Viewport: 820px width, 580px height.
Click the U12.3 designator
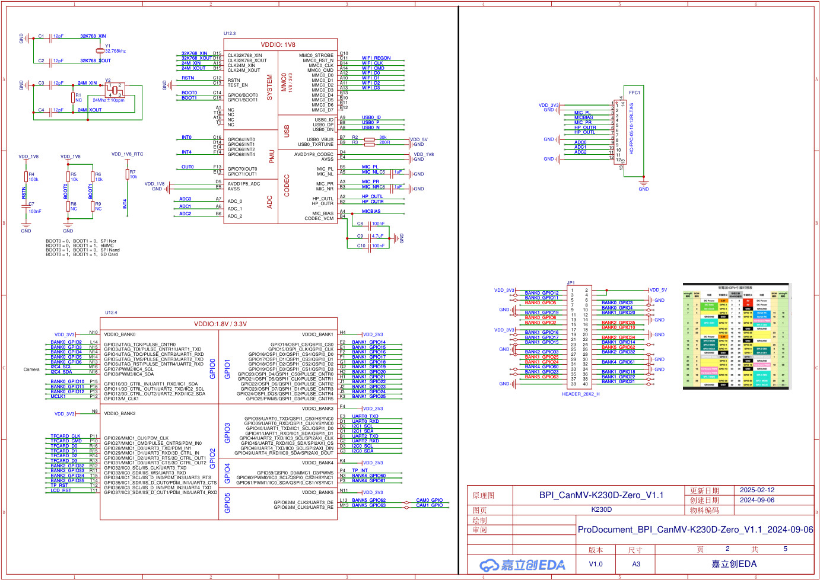point(230,34)
